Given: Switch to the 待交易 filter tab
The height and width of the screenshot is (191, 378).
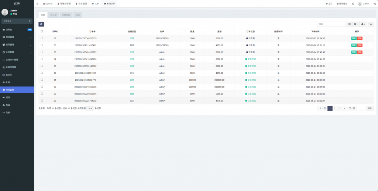Looking at the screenshot, I should 54,15.
